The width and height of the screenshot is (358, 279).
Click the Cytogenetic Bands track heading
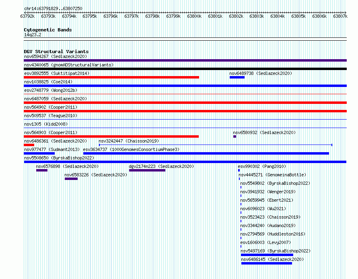[48, 30]
